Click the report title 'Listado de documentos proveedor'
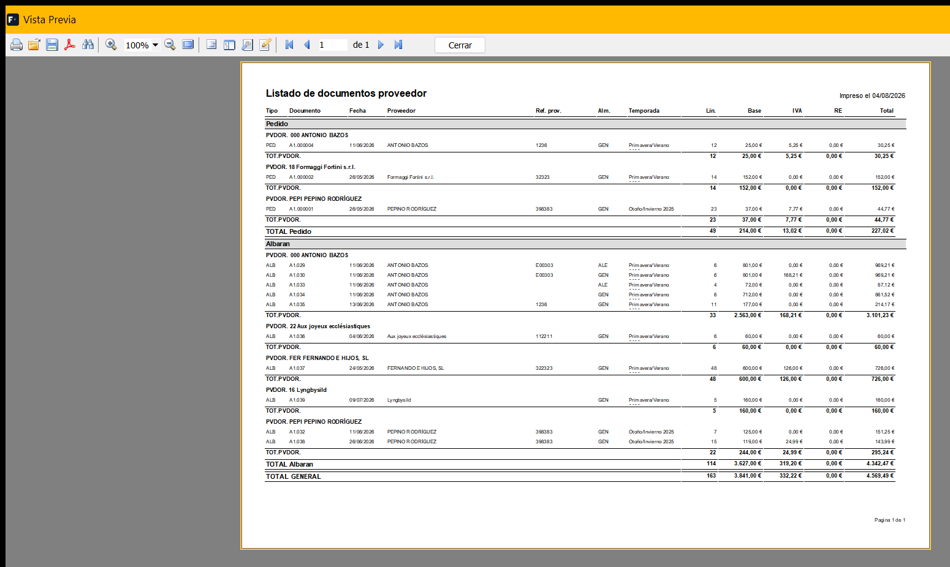Screen dimensions: 950x567 tap(346, 94)
